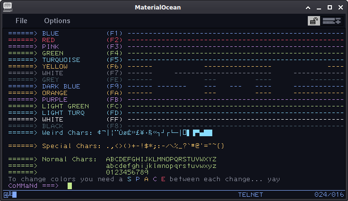This screenshot has width=348, height=201.
Task: Click the BLUE color label
Action: coord(51,33)
